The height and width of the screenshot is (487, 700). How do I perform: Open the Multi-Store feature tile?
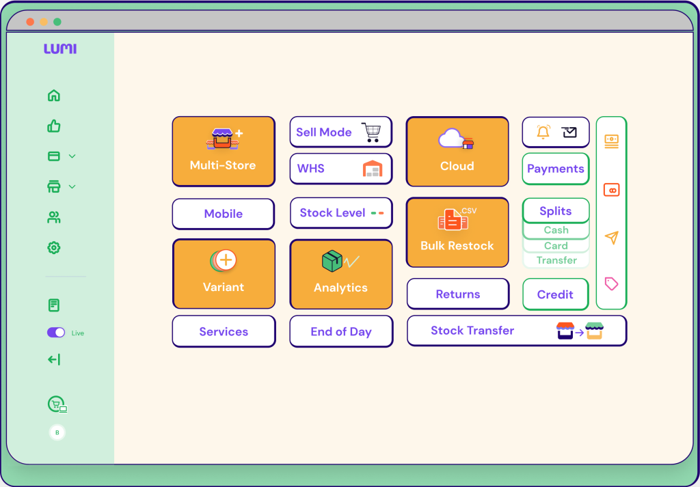click(223, 152)
